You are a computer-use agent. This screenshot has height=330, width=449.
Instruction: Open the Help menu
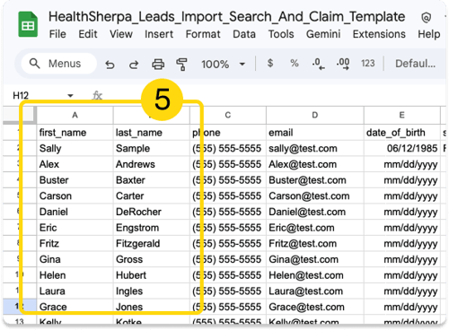(429, 34)
